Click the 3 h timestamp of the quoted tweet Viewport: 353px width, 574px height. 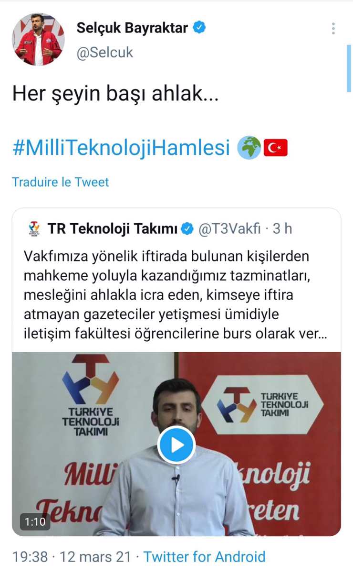point(282,229)
